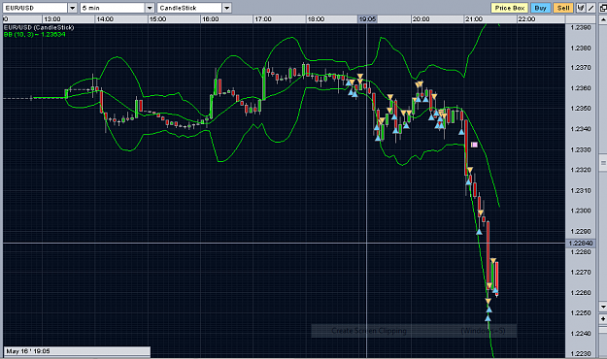
Task: Click the EUR/USD (CandleStick) chart title
Action: [x=39, y=27]
